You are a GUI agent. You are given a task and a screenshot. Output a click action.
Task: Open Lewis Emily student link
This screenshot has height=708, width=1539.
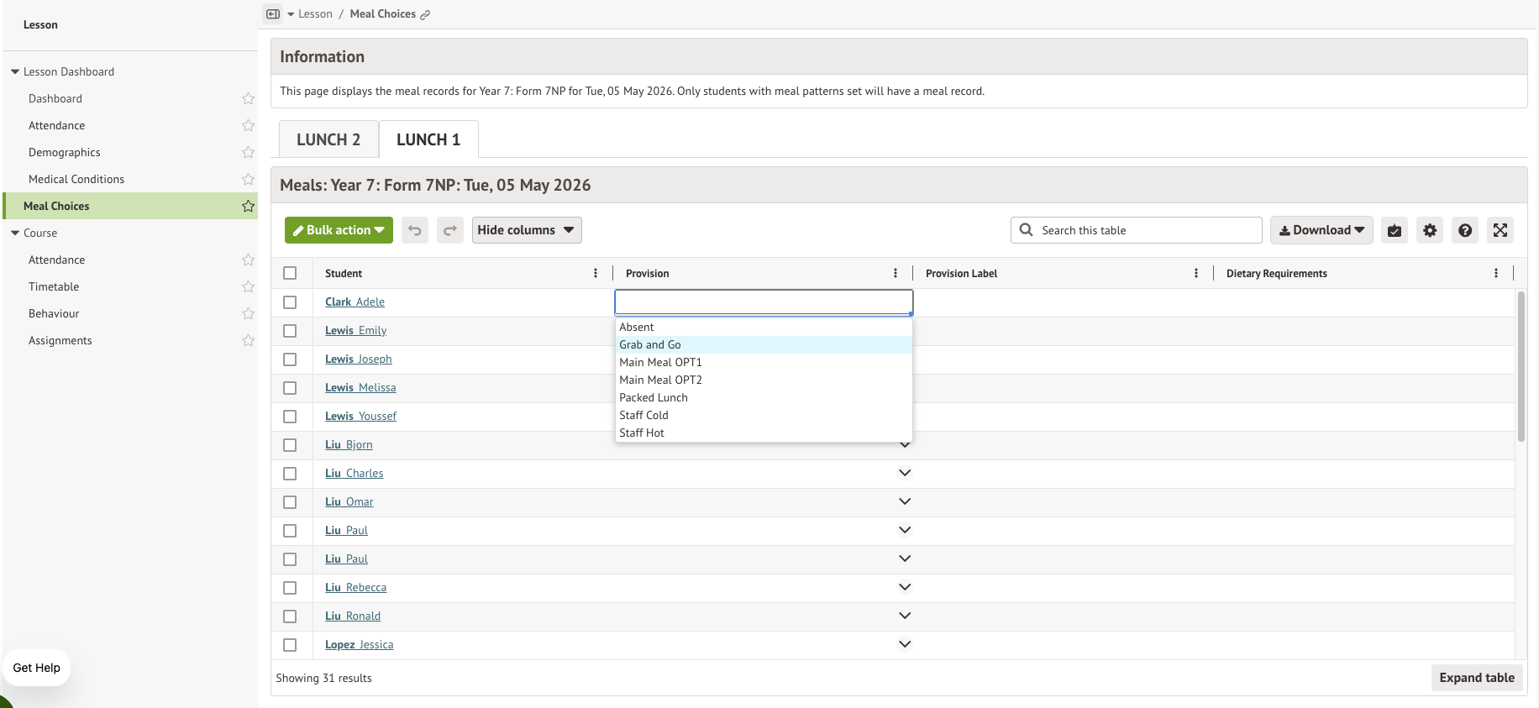tap(356, 331)
